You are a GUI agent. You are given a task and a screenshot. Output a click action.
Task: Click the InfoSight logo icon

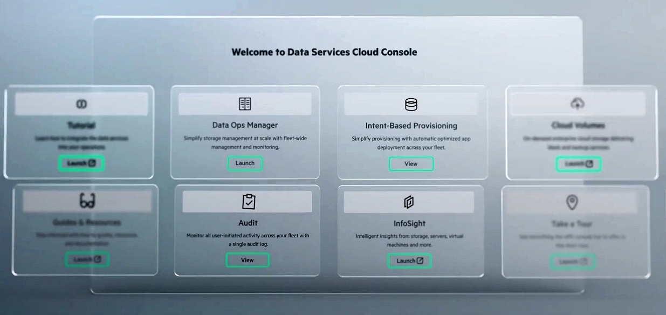pos(409,202)
